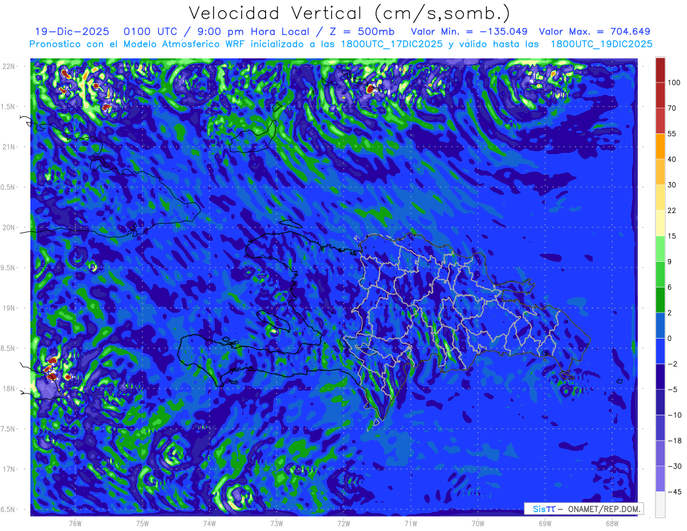Viewport: 687px width, 531px height.
Task: Click the "21N" latitude label
Action: 9,147
